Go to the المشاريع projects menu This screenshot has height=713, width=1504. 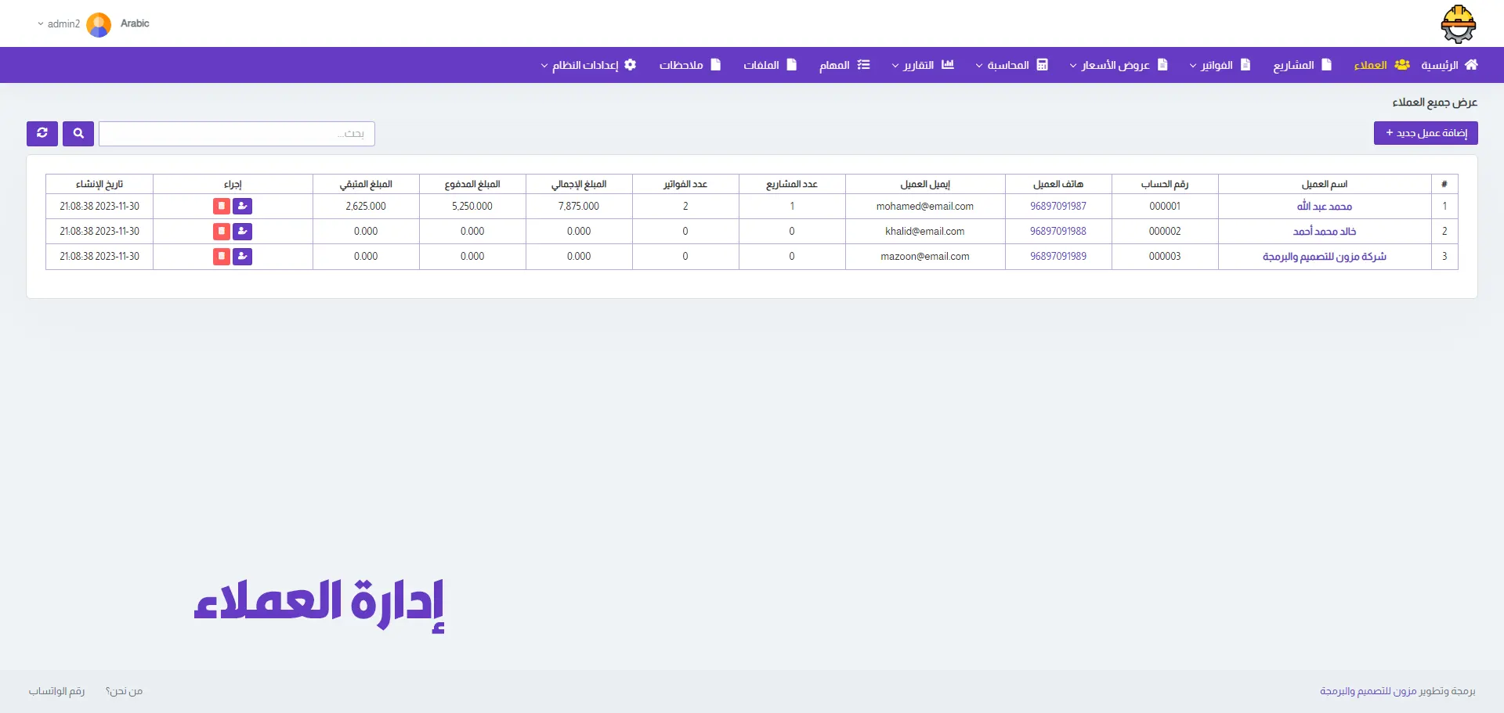[x=1302, y=65]
